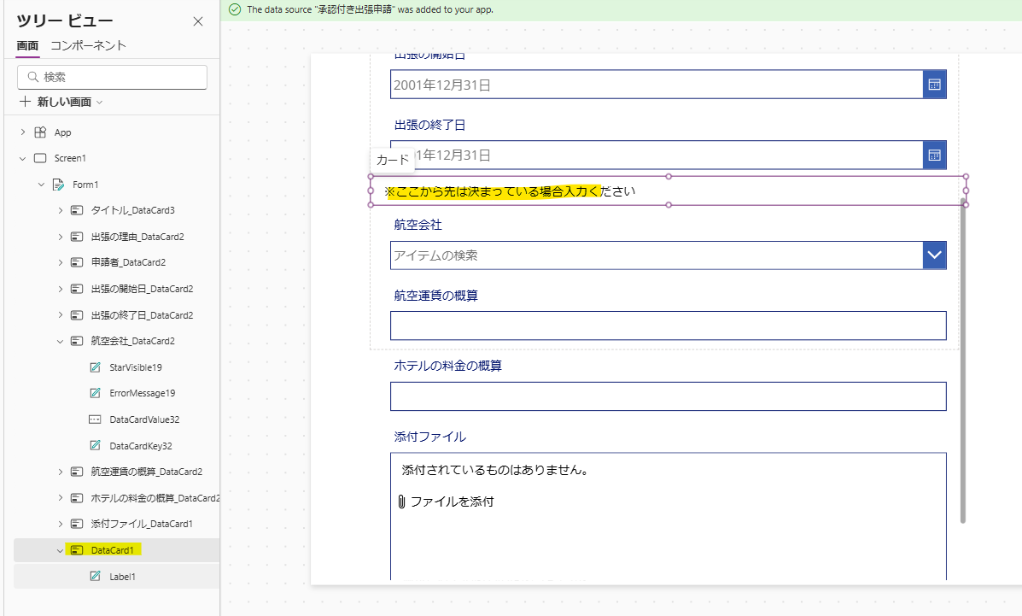The image size is (1022, 616).
Task: Open the 出張の開始日 calendar picker icon
Action: point(935,85)
